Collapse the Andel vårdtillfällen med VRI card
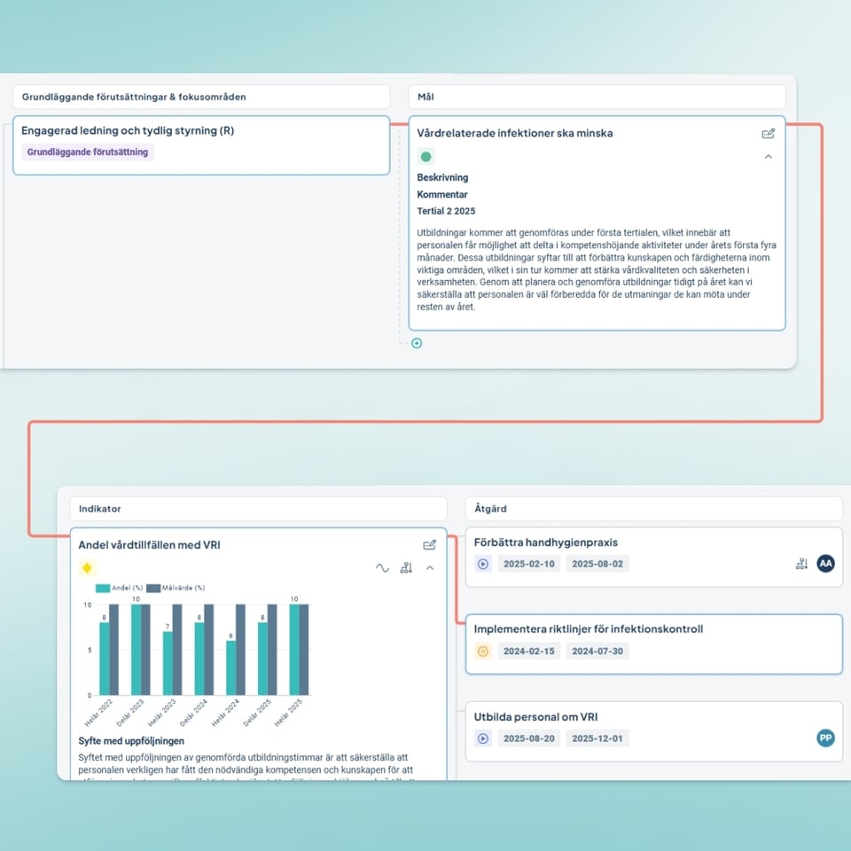This screenshot has width=851, height=851. (430, 568)
